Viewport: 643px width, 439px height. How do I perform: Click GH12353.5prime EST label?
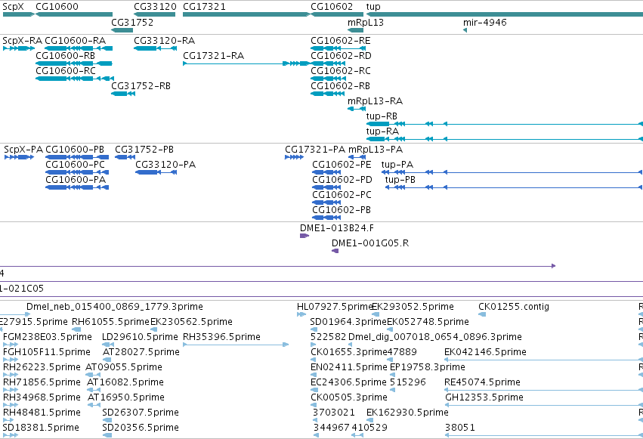pyautogui.click(x=484, y=397)
